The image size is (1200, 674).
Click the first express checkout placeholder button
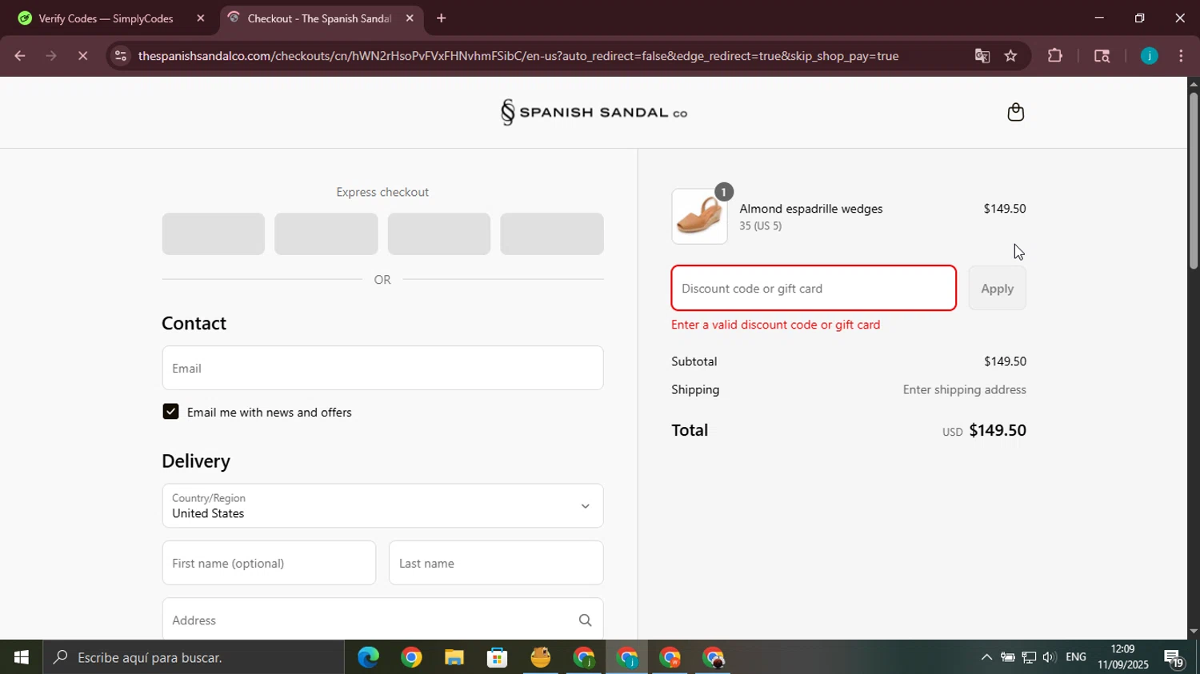point(214,233)
